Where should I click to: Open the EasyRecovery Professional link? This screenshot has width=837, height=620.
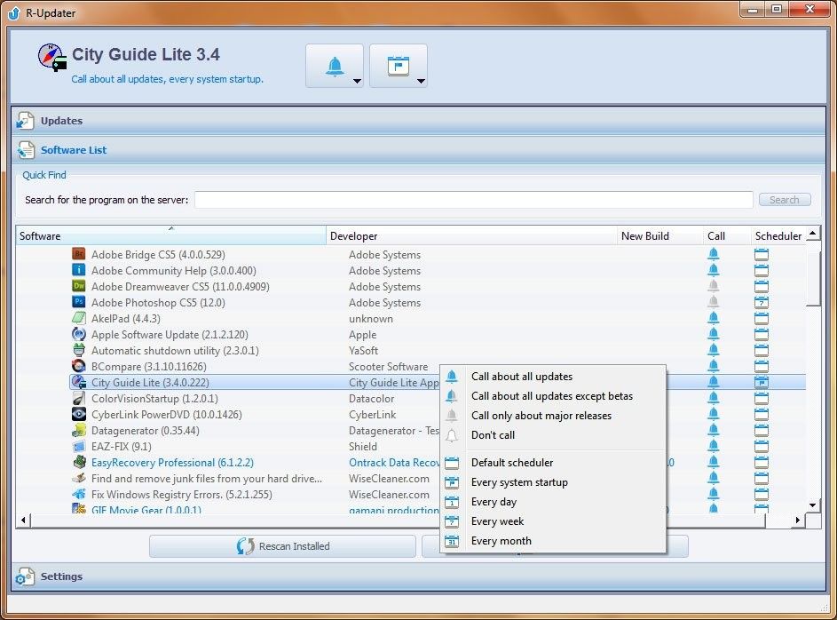click(x=172, y=463)
